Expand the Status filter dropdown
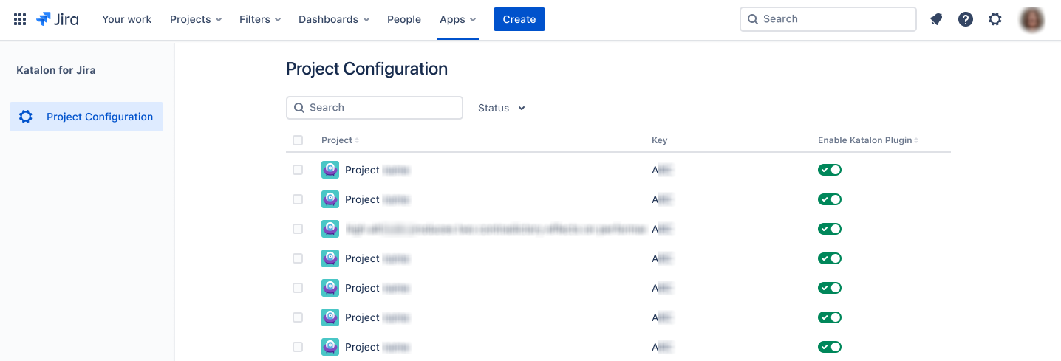The height and width of the screenshot is (361, 1061). [x=502, y=108]
